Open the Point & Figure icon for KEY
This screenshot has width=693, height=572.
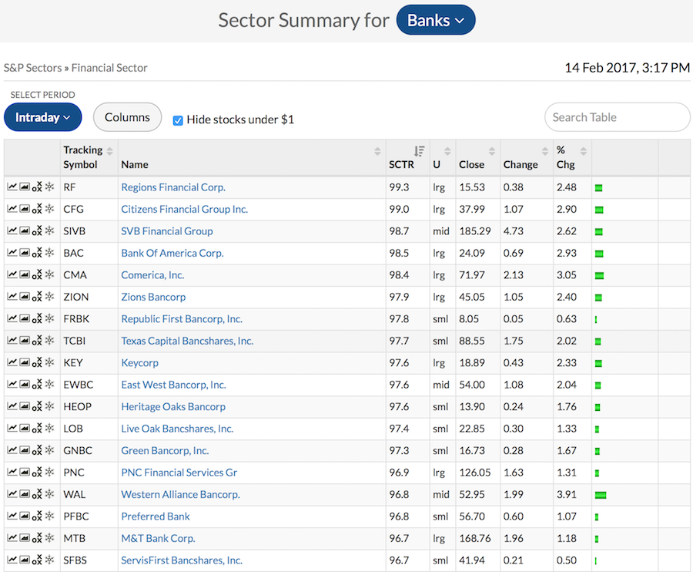[37, 362]
